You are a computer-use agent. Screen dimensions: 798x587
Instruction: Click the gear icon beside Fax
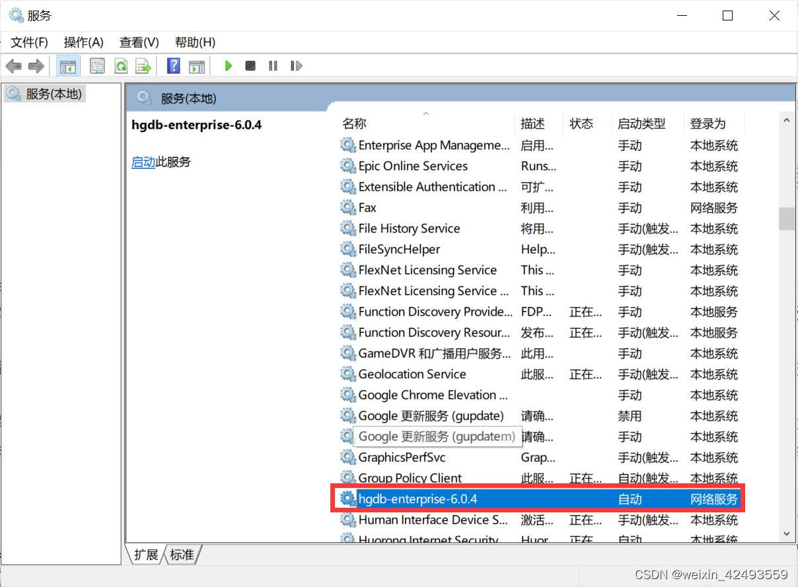tap(347, 207)
